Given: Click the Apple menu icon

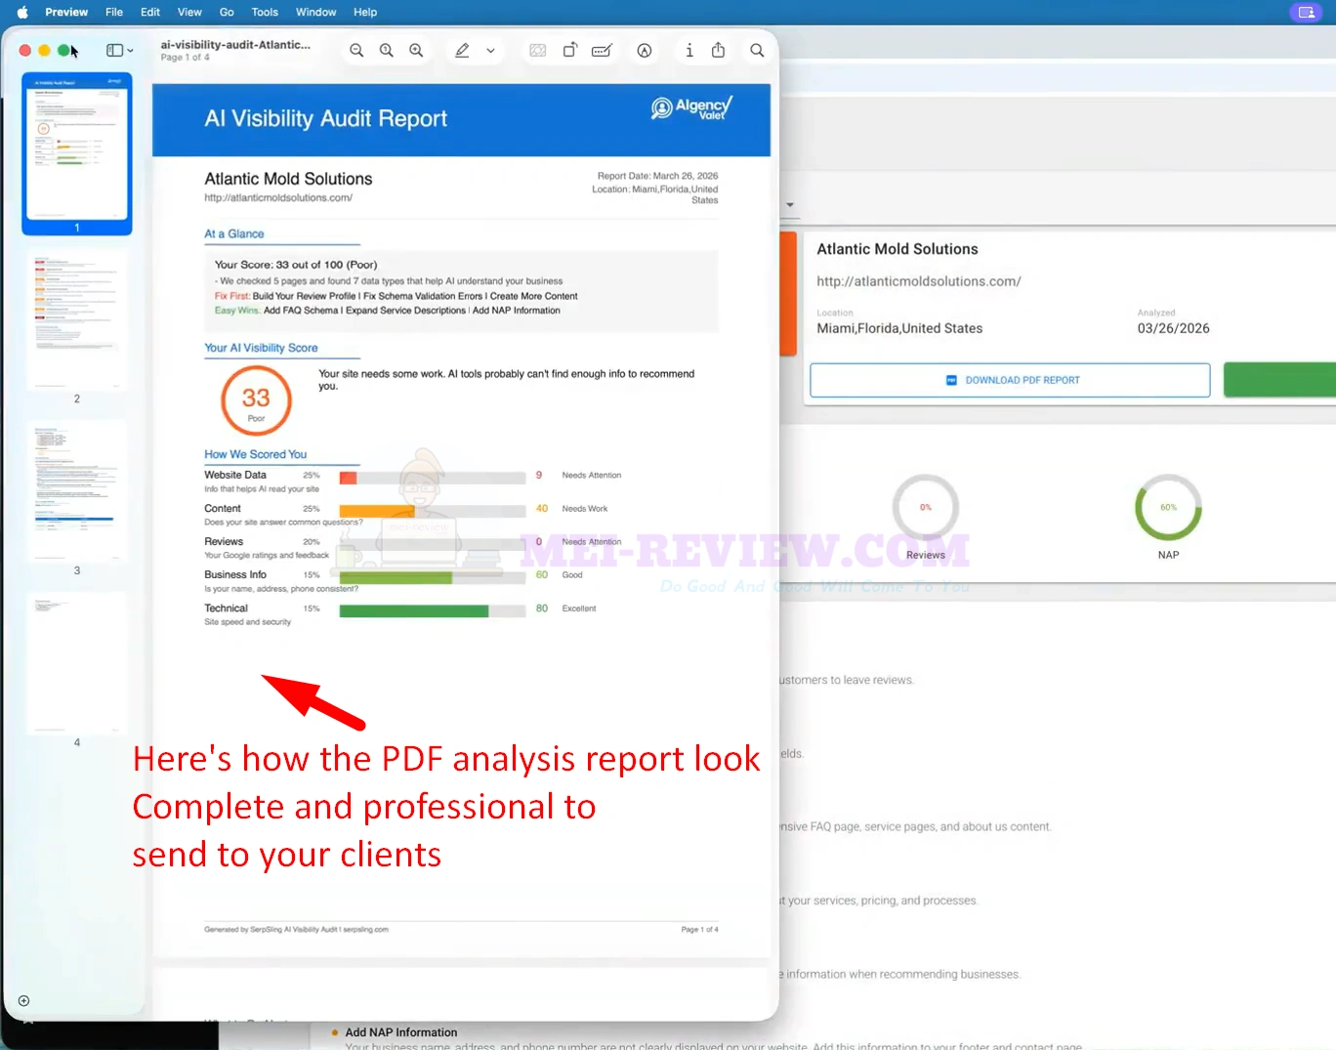Looking at the screenshot, I should (x=22, y=12).
